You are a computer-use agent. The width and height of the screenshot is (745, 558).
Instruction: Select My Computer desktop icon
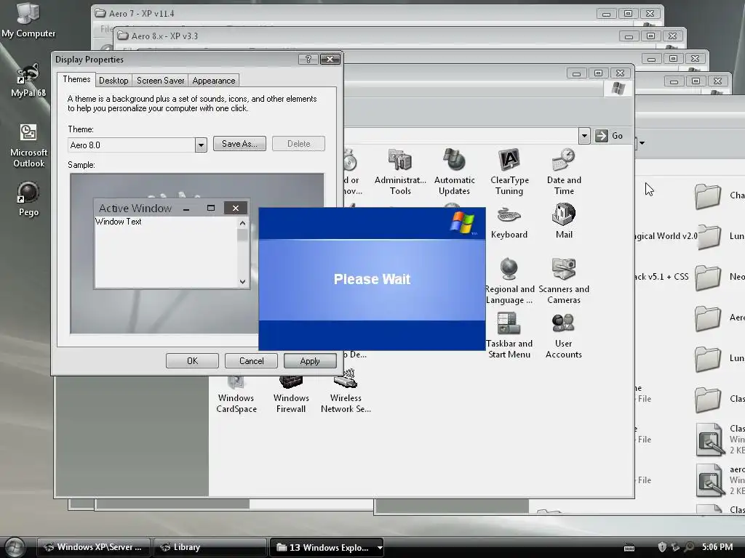click(x=28, y=20)
